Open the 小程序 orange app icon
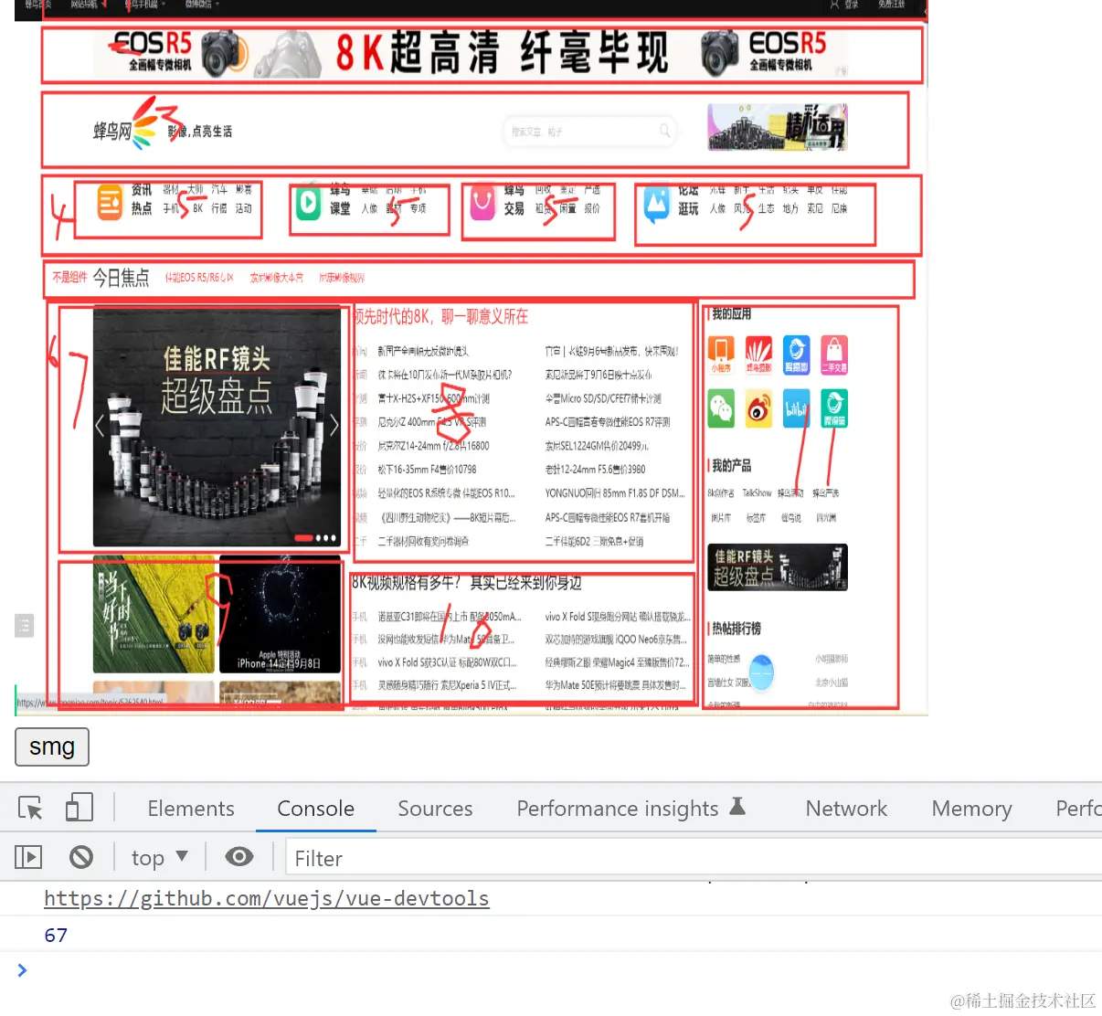 coord(721,355)
